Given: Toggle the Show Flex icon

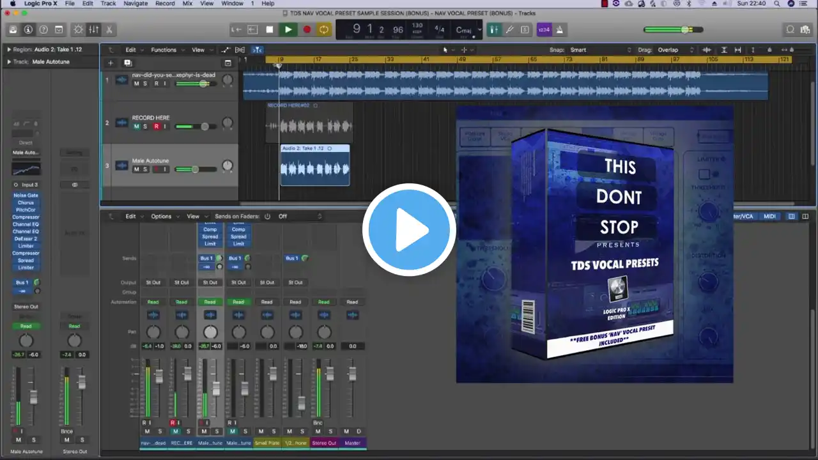Looking at the screenshot, I should (x=240, y=50).
